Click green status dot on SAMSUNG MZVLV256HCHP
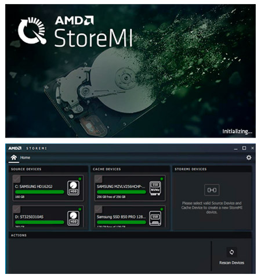Image resolution: width=261 pixels, height=278 pixels. tap(162, 179)
